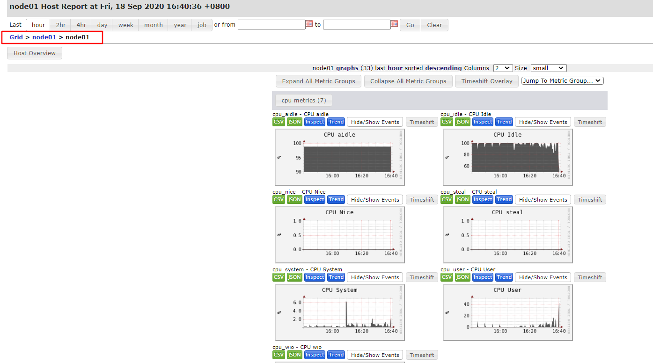Image resolution: width=653 pixels, height=363 pixels.
Task: Show the last day of data
Action: (102, 25)
